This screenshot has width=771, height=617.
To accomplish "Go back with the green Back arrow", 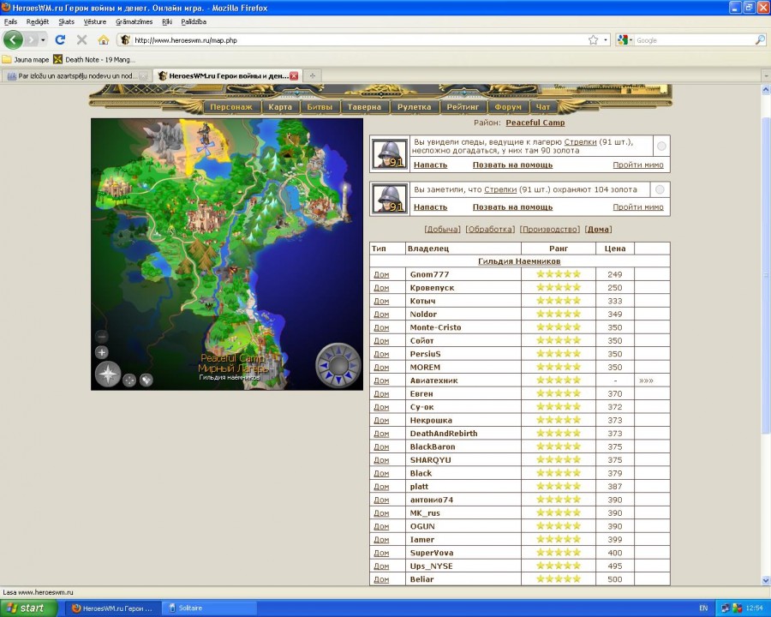I will coord(13,40).
